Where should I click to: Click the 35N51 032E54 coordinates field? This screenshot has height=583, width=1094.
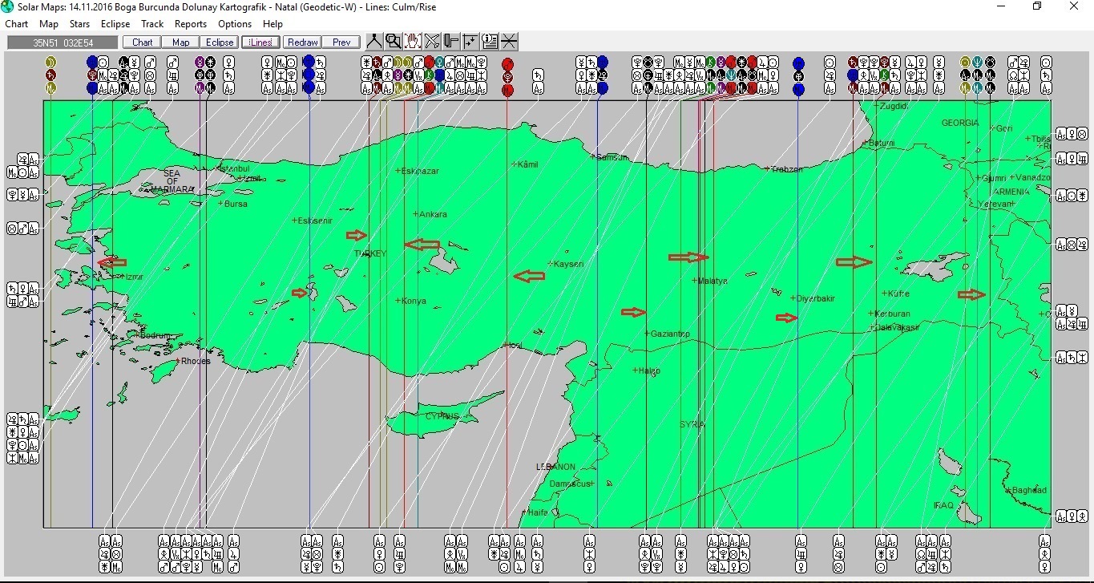point(63,43)
